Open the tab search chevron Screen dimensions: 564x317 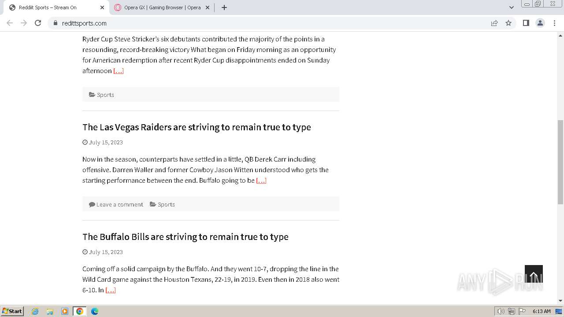click(512, 7)
